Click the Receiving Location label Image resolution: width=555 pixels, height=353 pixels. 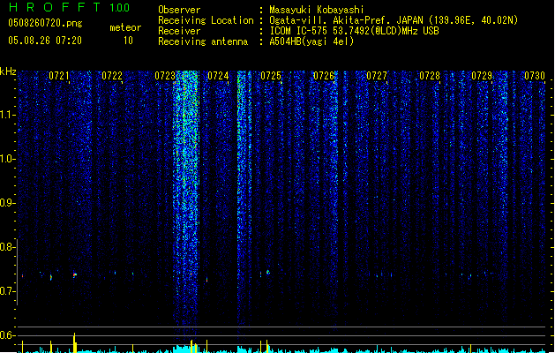click(x=206, y=20)
